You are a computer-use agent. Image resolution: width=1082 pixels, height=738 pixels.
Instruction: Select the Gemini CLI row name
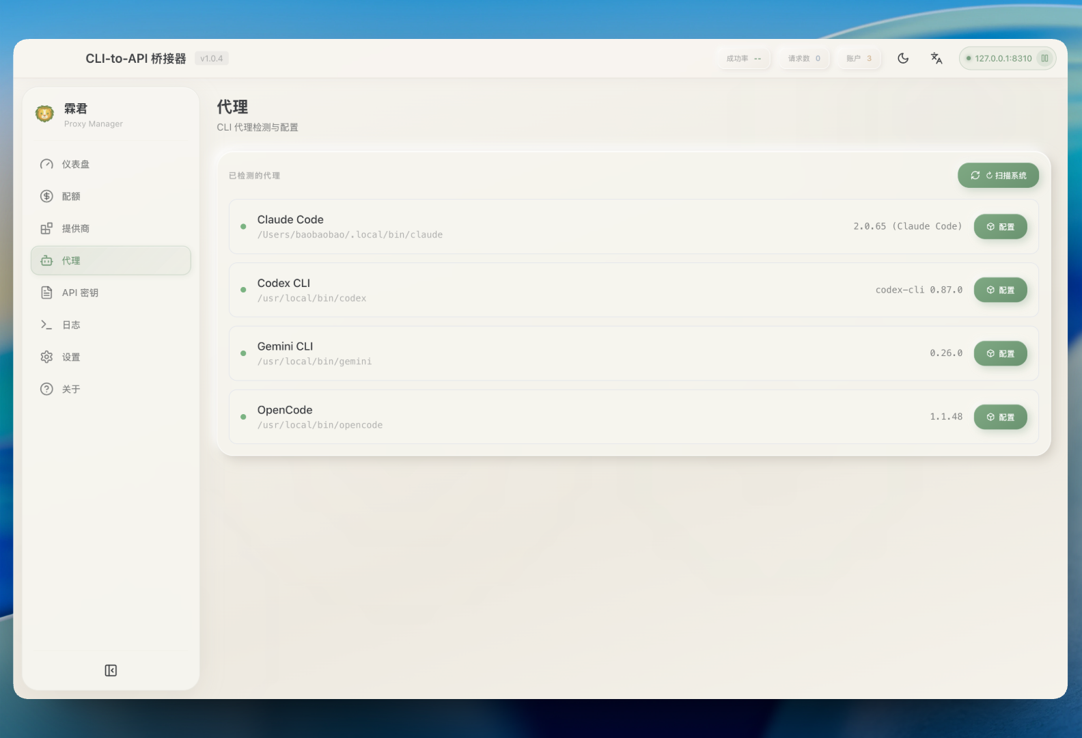(285, 346)
